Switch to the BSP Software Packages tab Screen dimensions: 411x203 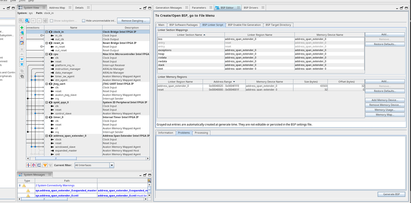183,25
